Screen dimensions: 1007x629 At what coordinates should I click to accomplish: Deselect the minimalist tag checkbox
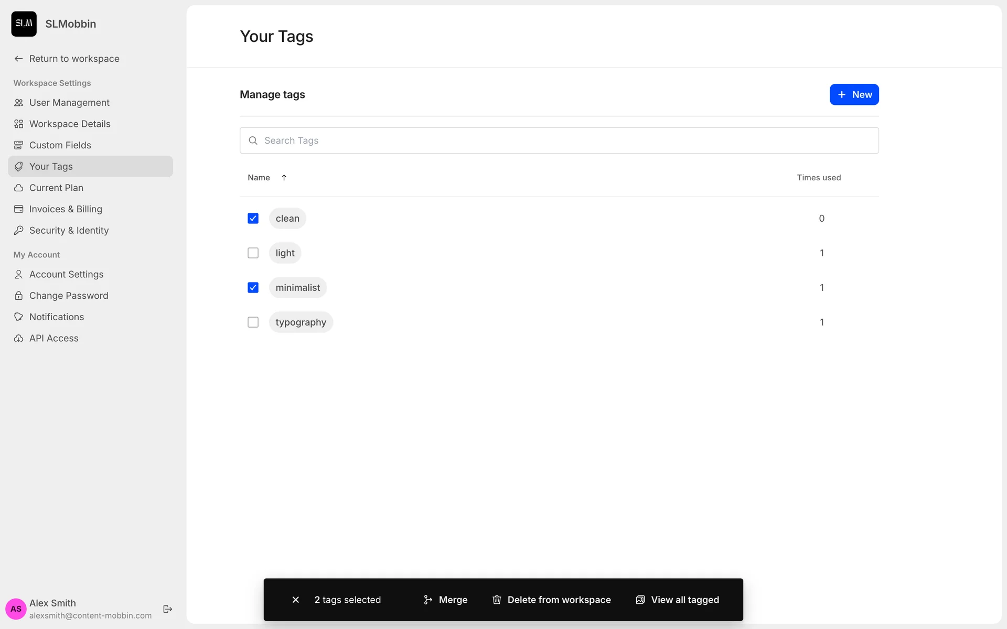tap(253, 288)
